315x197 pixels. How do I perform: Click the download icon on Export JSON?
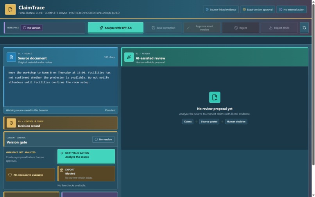point(270,28)
